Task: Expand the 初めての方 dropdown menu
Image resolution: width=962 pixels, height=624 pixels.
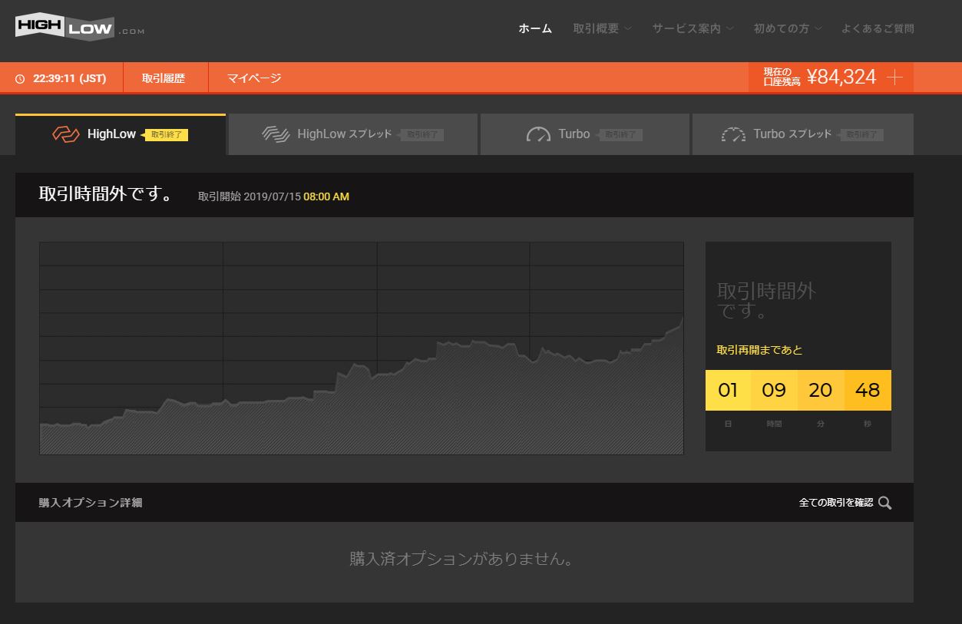Action: pyautogui.click(x=788, y=28)
